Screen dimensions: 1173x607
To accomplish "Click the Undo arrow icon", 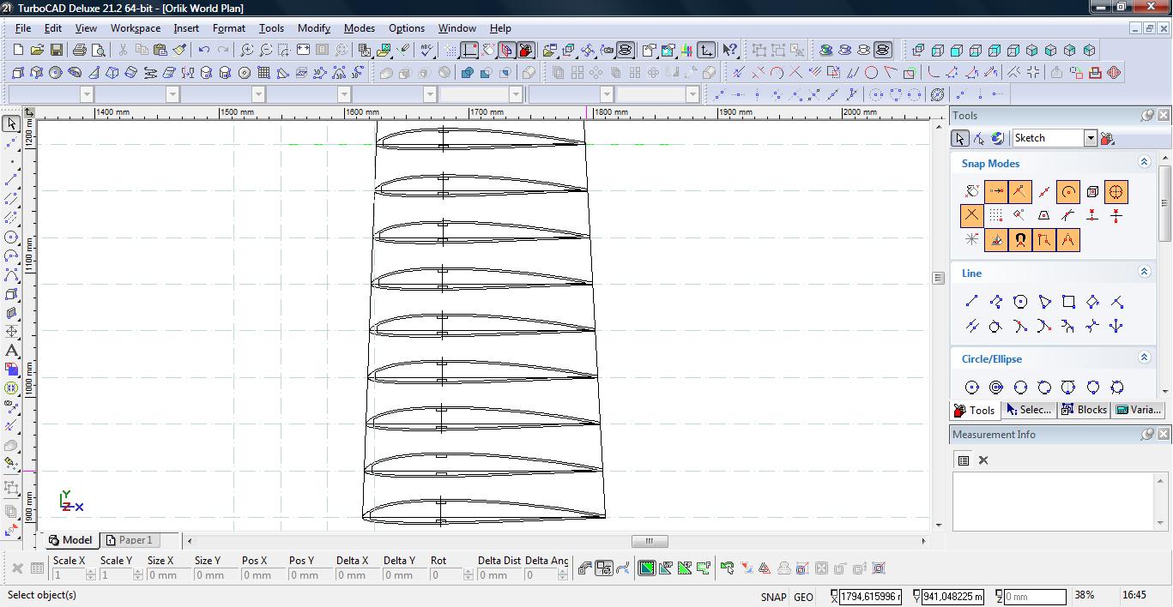I will [203, 50].
